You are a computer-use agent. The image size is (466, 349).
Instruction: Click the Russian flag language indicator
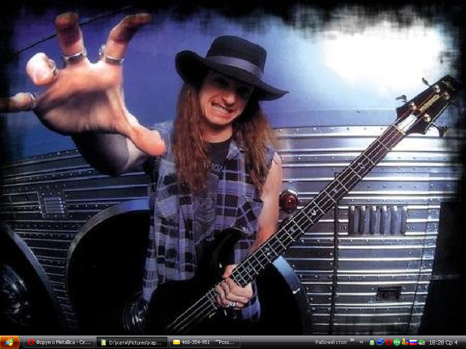pyautogui.click(x=413, y=342)
